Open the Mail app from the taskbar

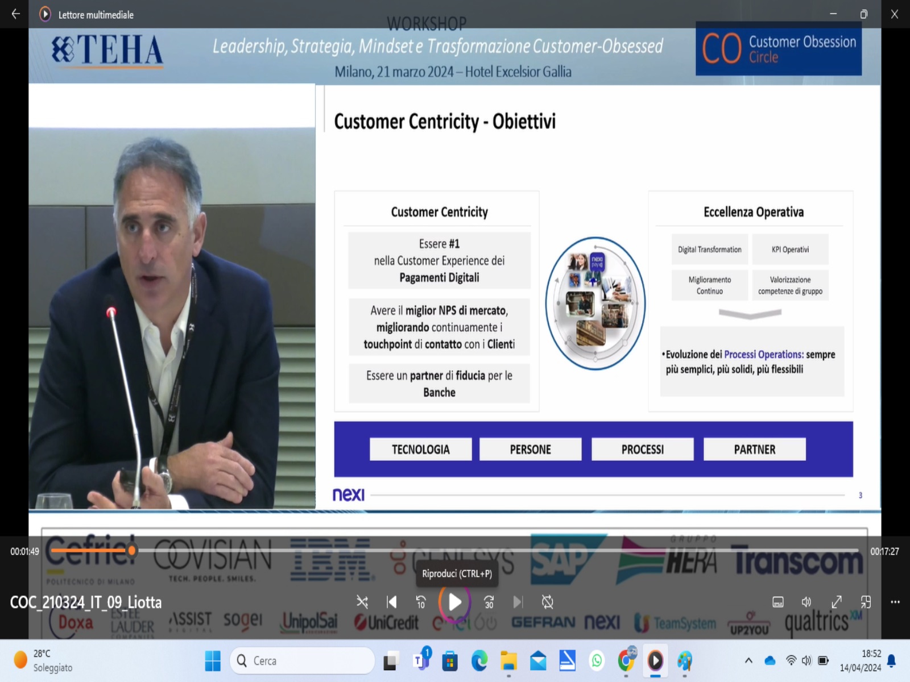point(538,661)
